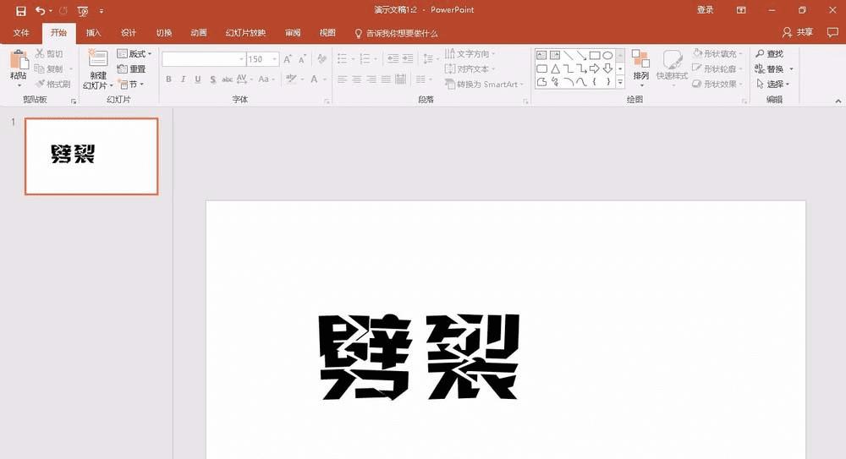Open the quick access toolbar customize arrow
This screenshot has height=459, width=846.
click(102, 11)
